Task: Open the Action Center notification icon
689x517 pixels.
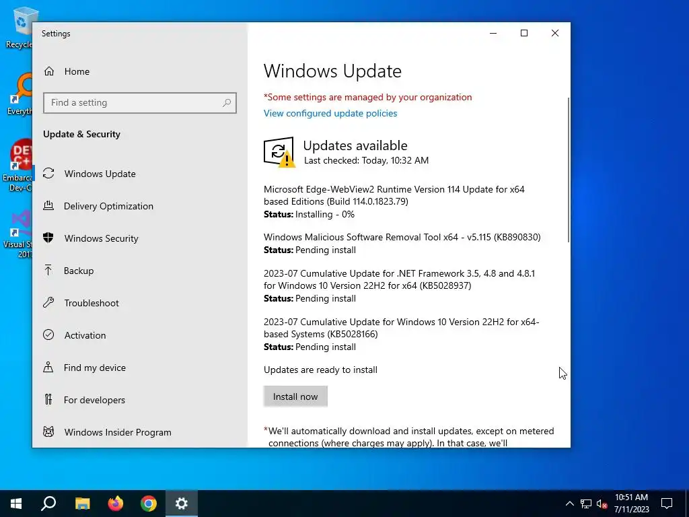Action: coord(667,504)
